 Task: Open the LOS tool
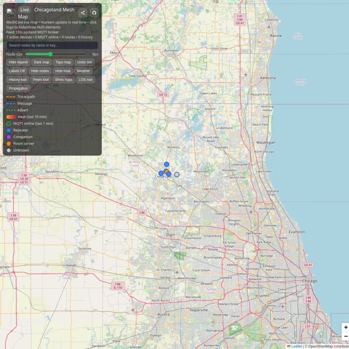[x=85, y=79]
